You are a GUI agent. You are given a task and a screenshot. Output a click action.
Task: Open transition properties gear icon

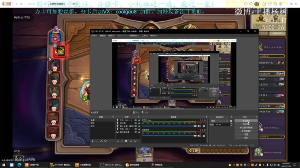(x=231, y=121)
